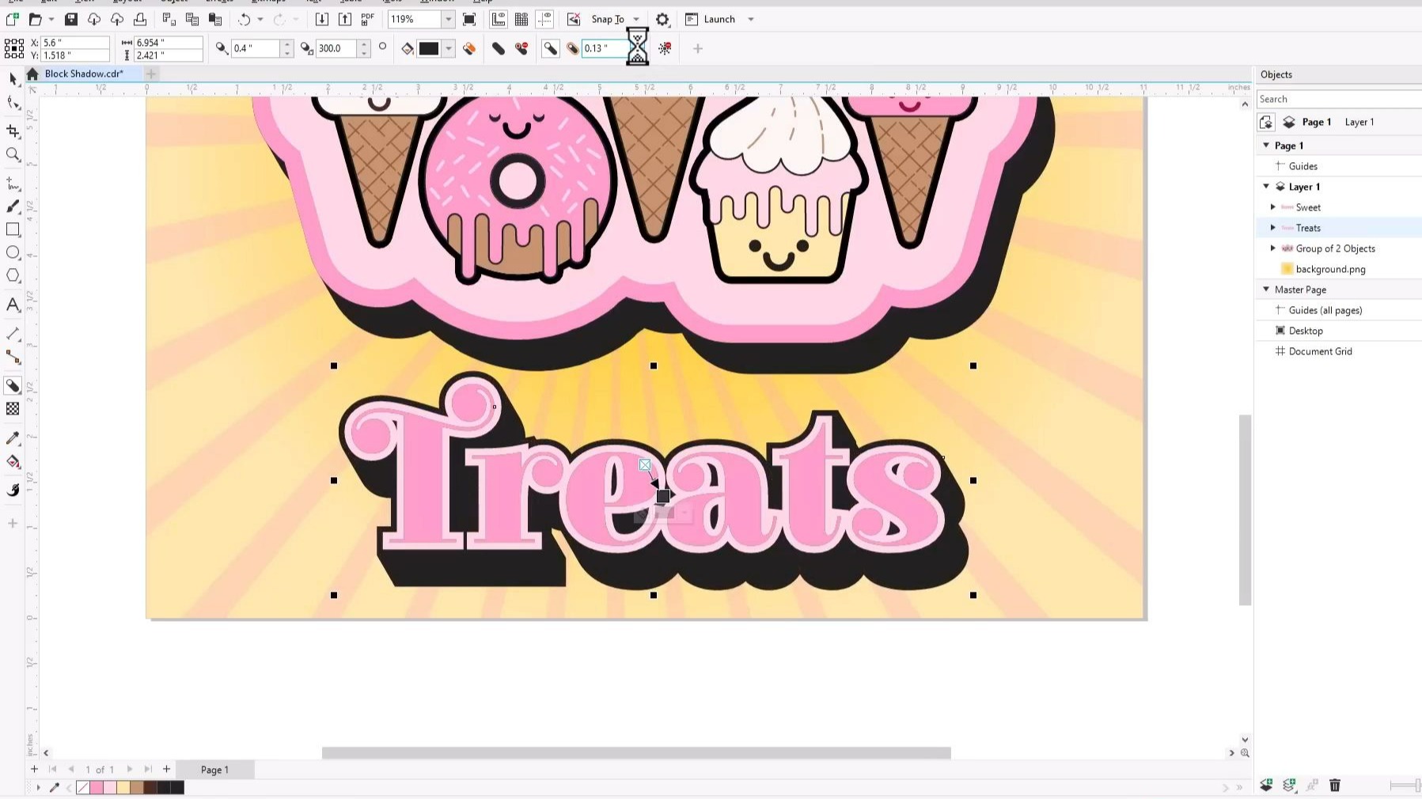The image size is (1422, 799).
Task: Click the Full-screen preview icon
Action: point(469,19)
